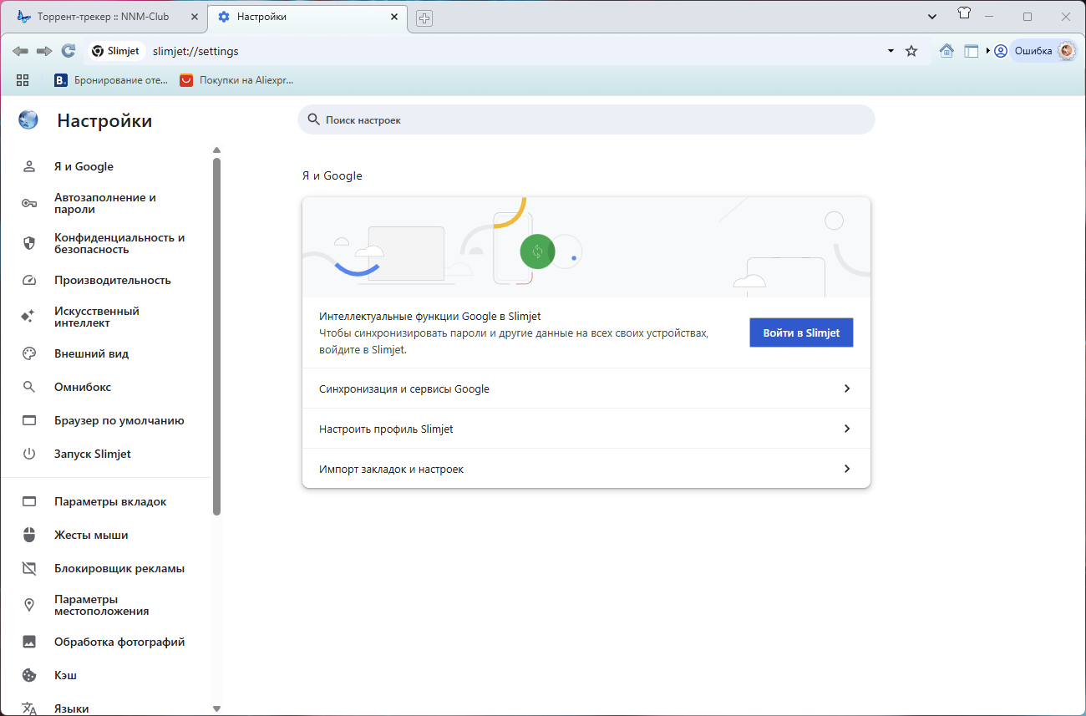
Task: Bookmark this page with the star icon
Action: 911,51
